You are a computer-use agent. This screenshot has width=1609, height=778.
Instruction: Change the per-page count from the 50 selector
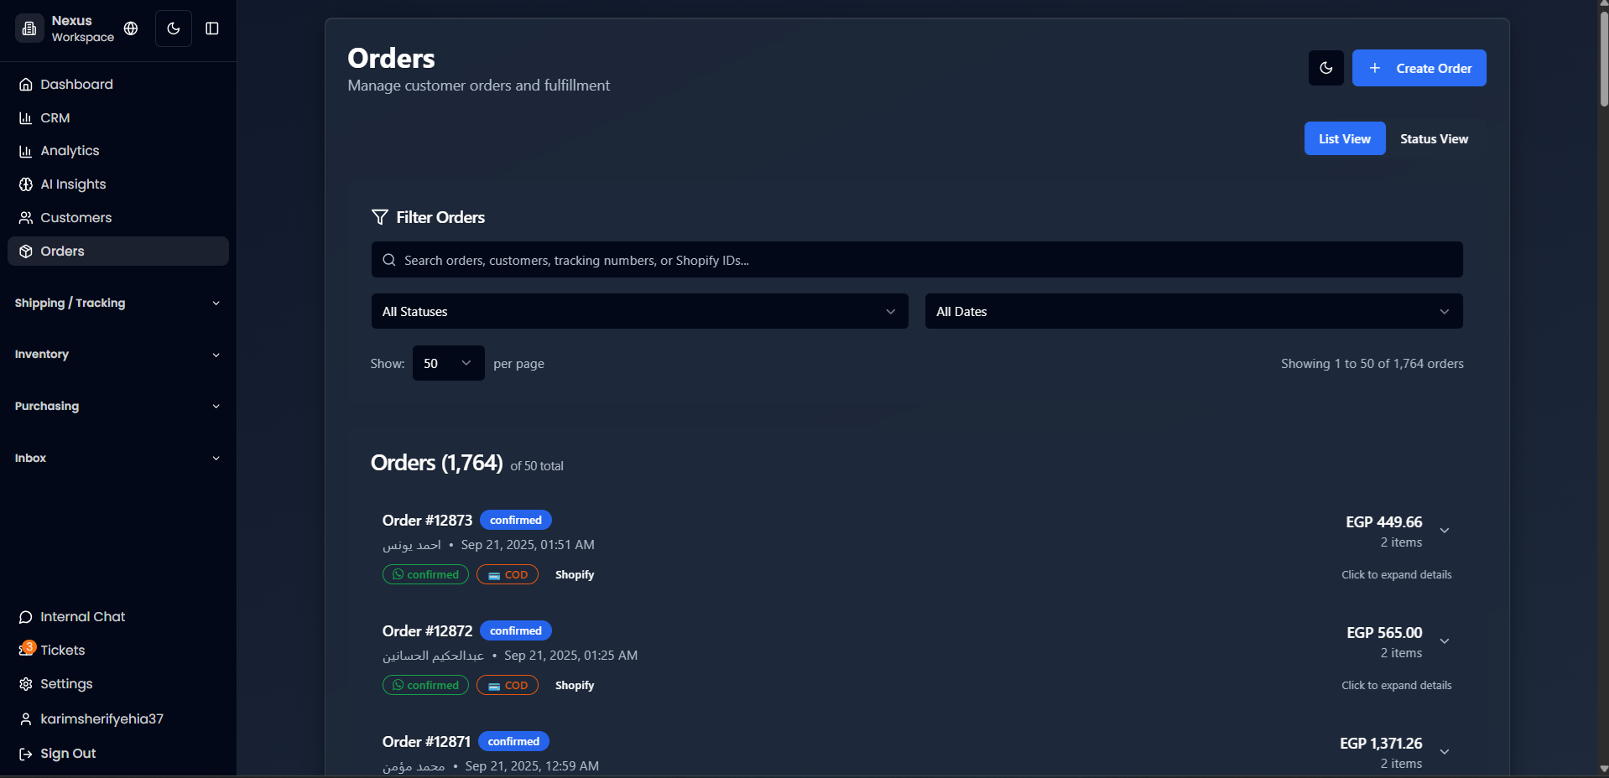point(447,363)
